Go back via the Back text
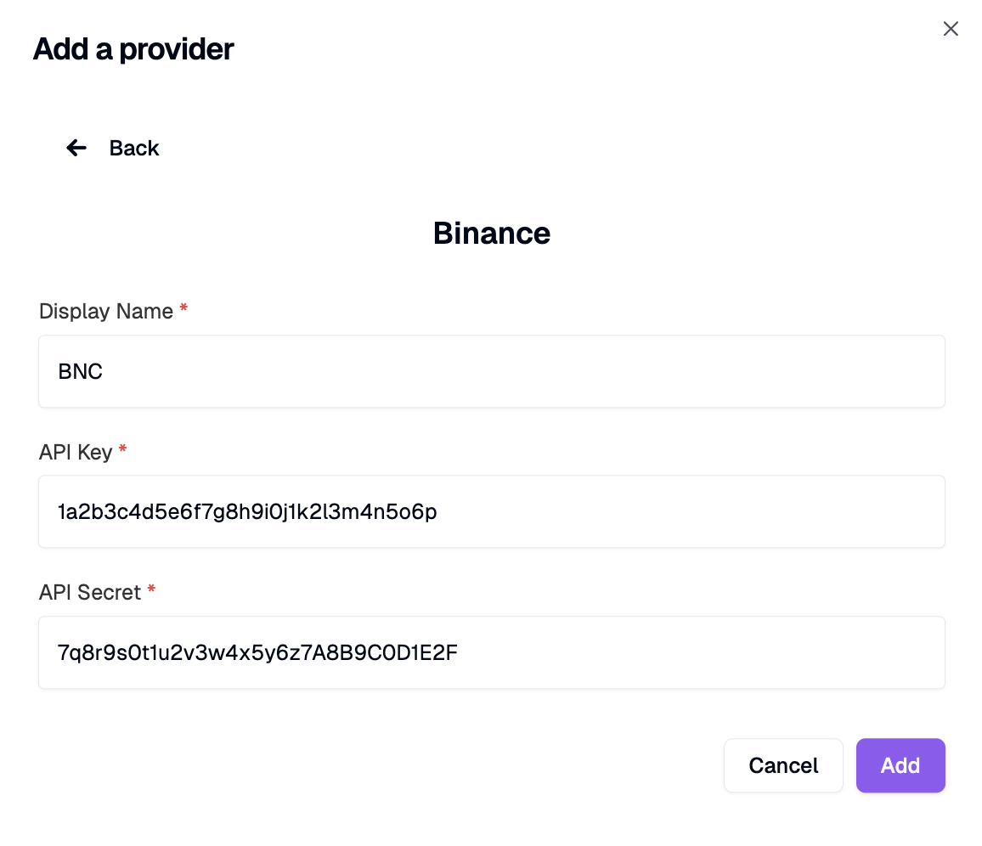 (134, 149)
